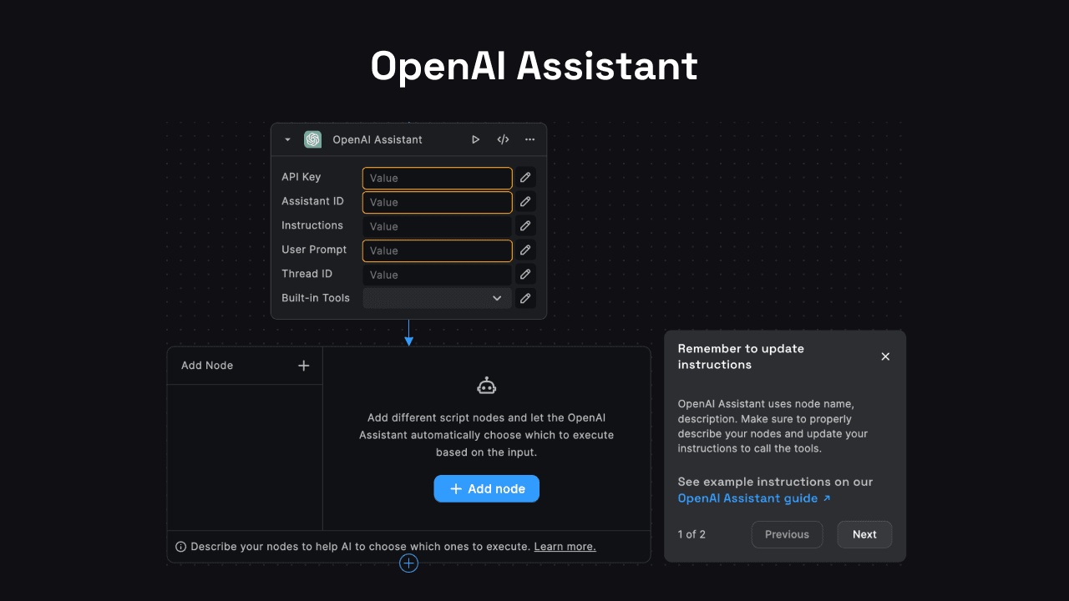Edit the Built-in Tools selection via its pencil icon

(x=525, y=298)
